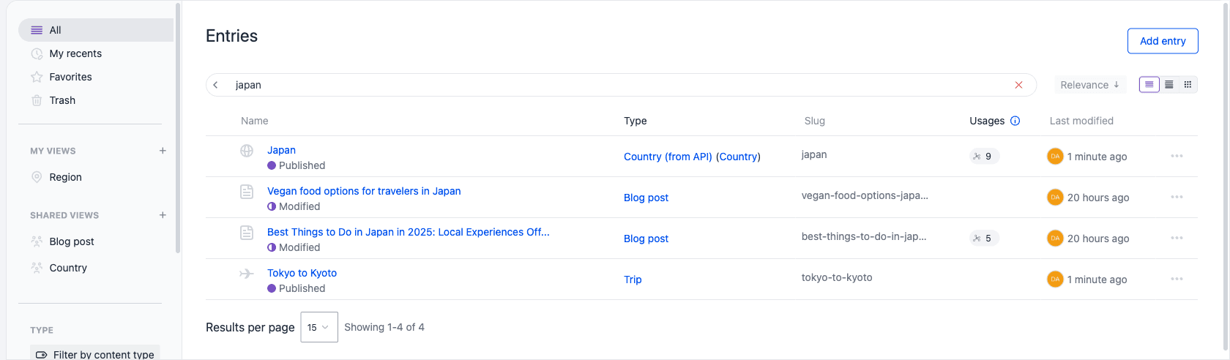Open the Relevance sort dropdown
Image resolution: width=1230 pixels, height=360 pixels.
(x=1090, y=85)
